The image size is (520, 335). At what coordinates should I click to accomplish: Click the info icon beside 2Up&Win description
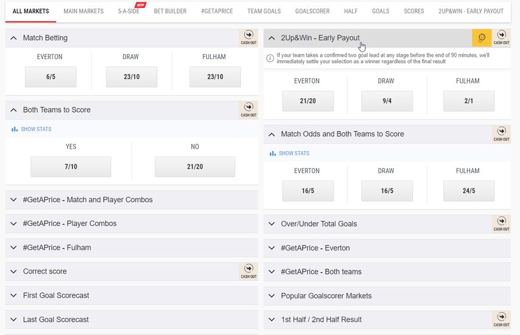270,58
